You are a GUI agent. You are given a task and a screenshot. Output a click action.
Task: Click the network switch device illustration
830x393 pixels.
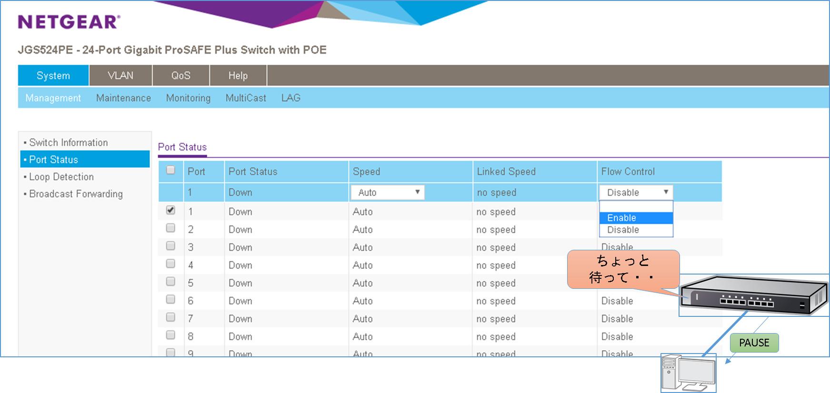click(x=752, y=295)
